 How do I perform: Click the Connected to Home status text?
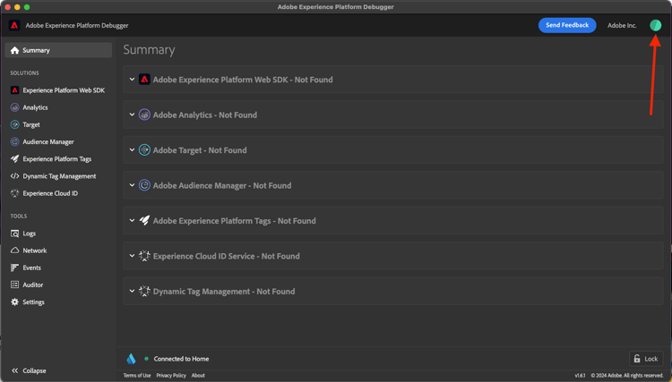pyautogui.click(x=181, y=359)
